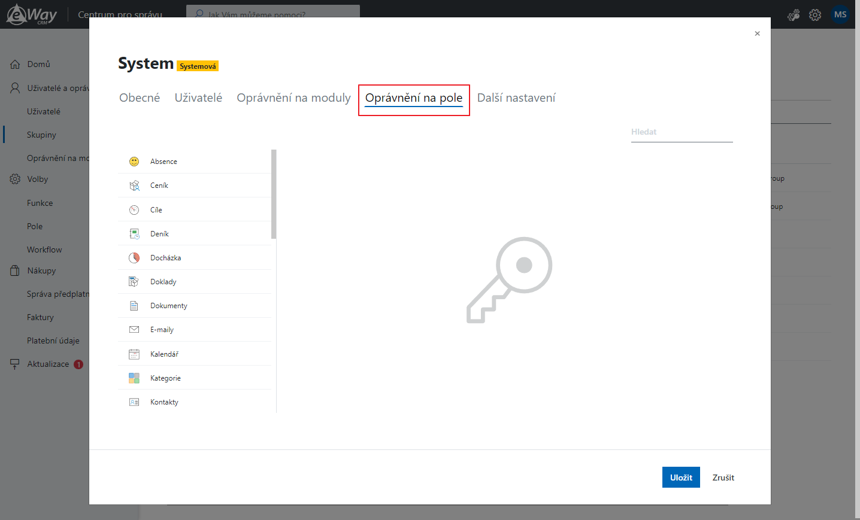Click the Absence smiley icon
860x520 pixels.
pos(134,162)
